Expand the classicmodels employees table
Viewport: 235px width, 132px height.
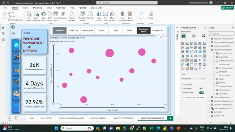pyautogui.click(x=210, y=42)
